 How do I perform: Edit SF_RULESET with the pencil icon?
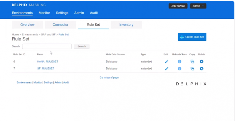(x=167, y=69)
